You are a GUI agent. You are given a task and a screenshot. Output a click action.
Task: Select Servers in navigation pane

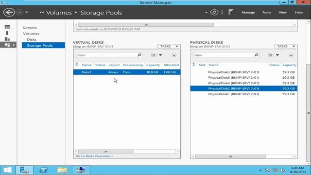click(30, 28)
